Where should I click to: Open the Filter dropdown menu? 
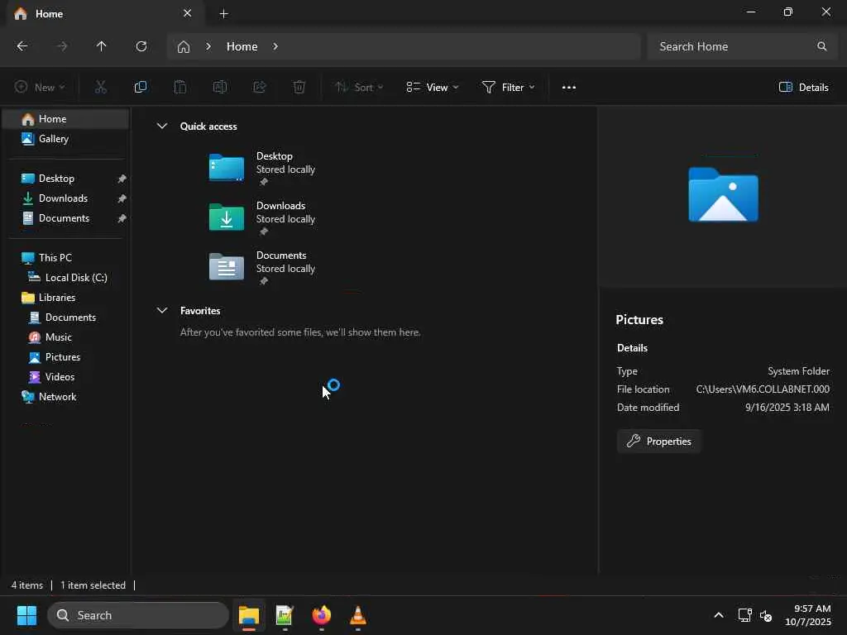pyautogui.click(x=508, y=87)
